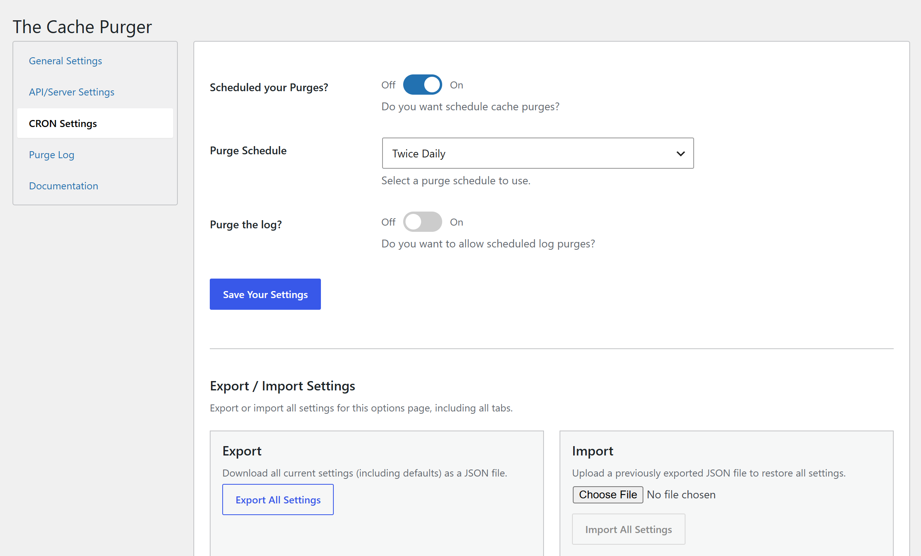This screenshot has width=921, height=556.
Task: Go to the Purge Log tab
Action: 51,155
